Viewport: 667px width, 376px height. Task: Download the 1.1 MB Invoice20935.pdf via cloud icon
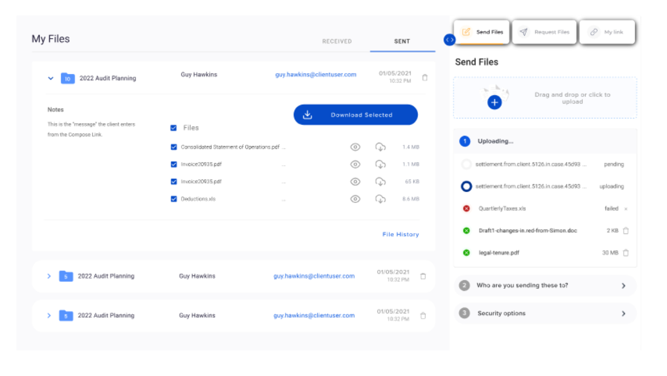(x=380, y=164)
